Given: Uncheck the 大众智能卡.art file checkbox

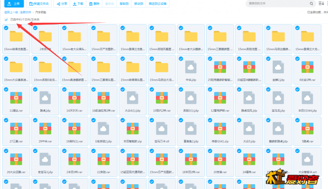Looking at the screenshot, I should pos(297,151).
